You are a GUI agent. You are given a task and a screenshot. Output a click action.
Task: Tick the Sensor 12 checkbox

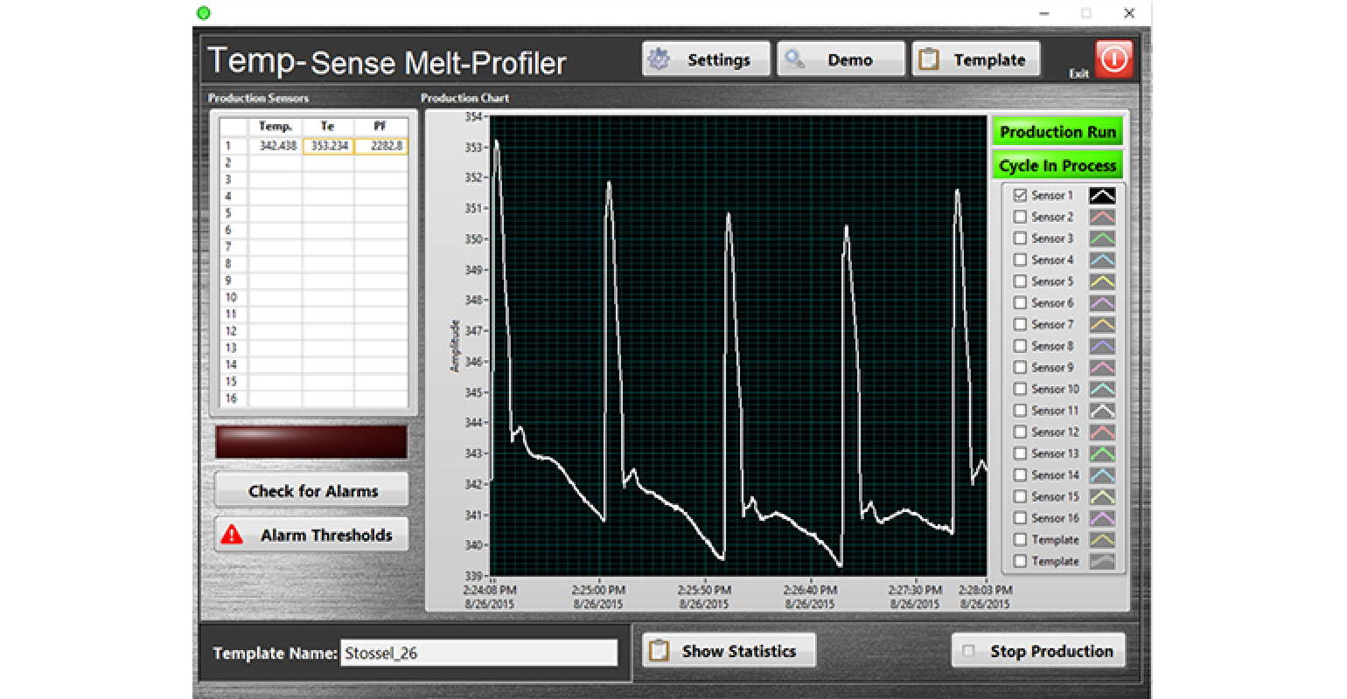click(x=1020, y=433)
